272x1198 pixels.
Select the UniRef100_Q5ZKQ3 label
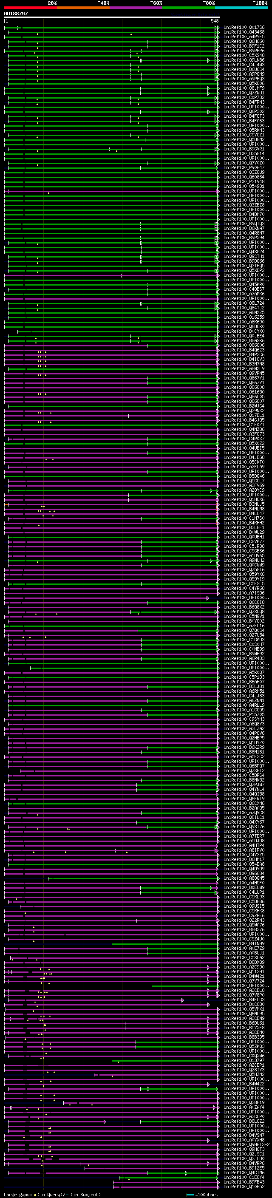point(244,1047)
